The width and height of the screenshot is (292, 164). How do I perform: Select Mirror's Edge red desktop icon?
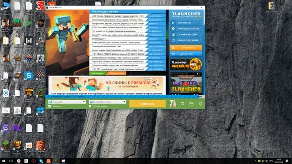tap(40, 5)
